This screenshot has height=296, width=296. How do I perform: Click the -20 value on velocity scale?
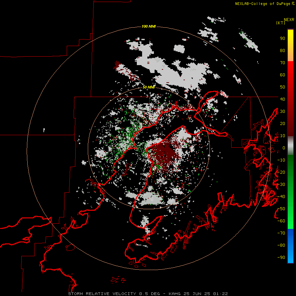(x=281, y=172)
